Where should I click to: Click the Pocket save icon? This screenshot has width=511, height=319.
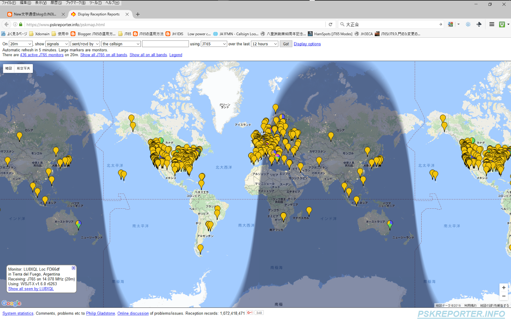pos(479,24)
